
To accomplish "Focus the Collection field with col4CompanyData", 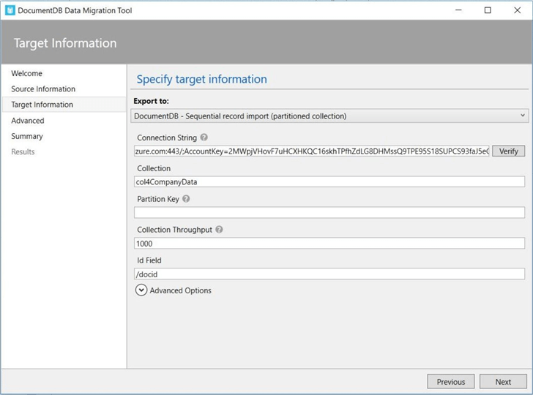I will click(329, 181).
